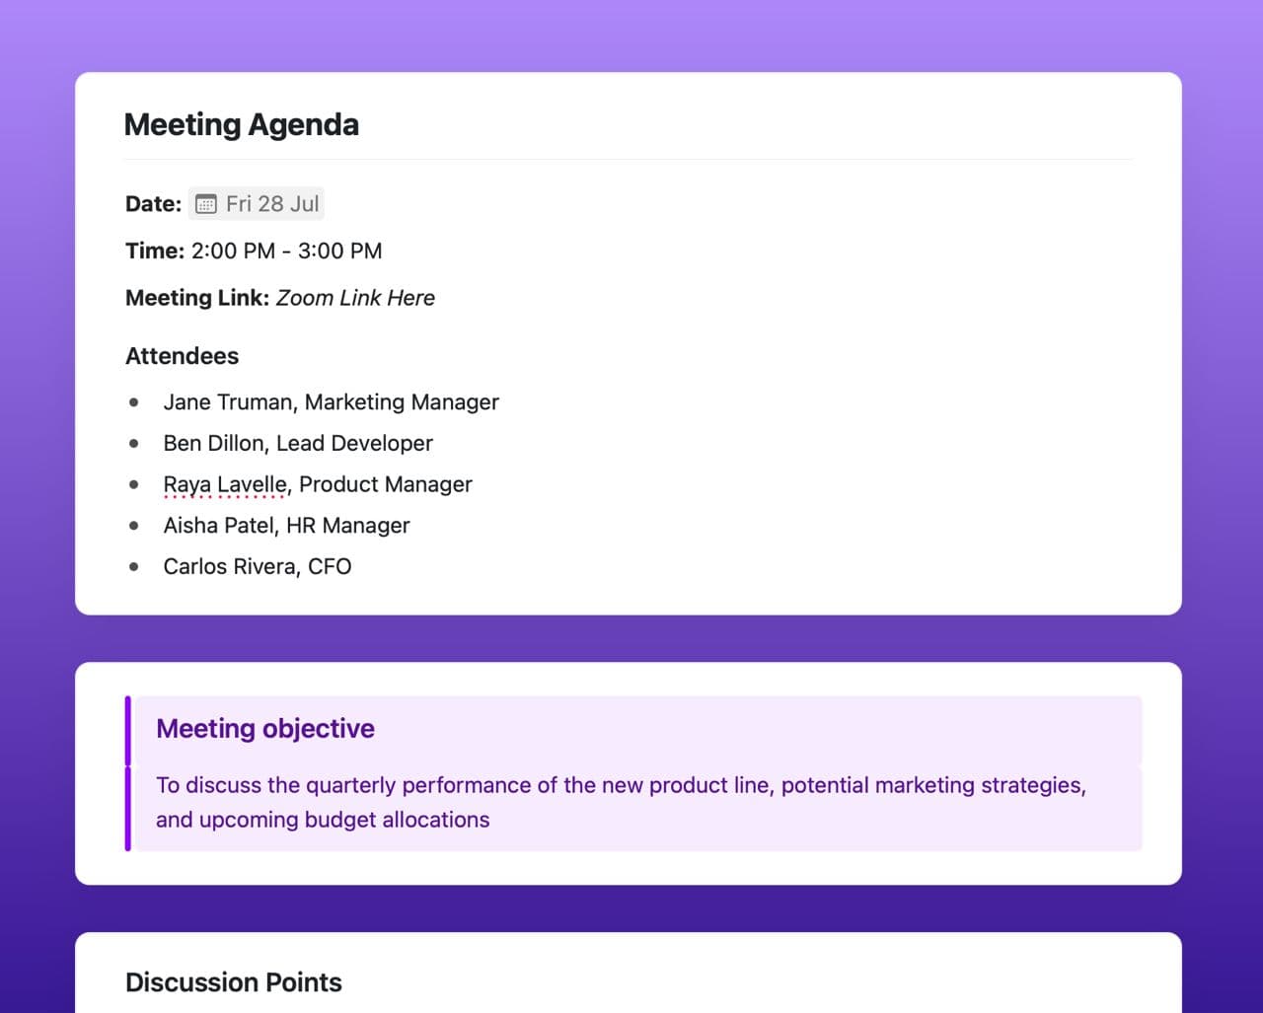Click the bold "Date:" label
This screenshot has height=1013, width=1263.
tap(153, 204)
